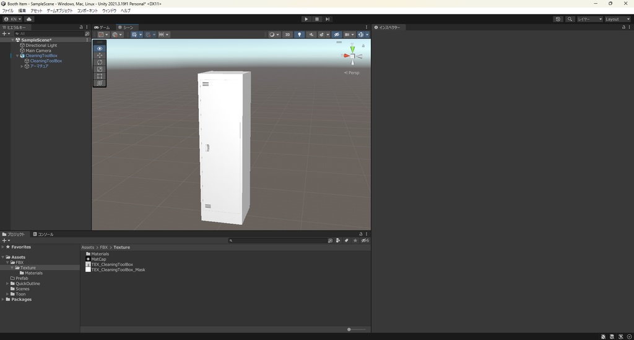Open the Project plus create dropdown
Viewport: 634px width, 340px height.
pyautogui.click(x=6, y=240)
